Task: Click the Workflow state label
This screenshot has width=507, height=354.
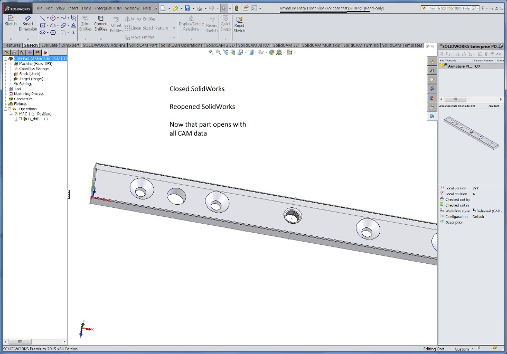Action: click(457, 211)
